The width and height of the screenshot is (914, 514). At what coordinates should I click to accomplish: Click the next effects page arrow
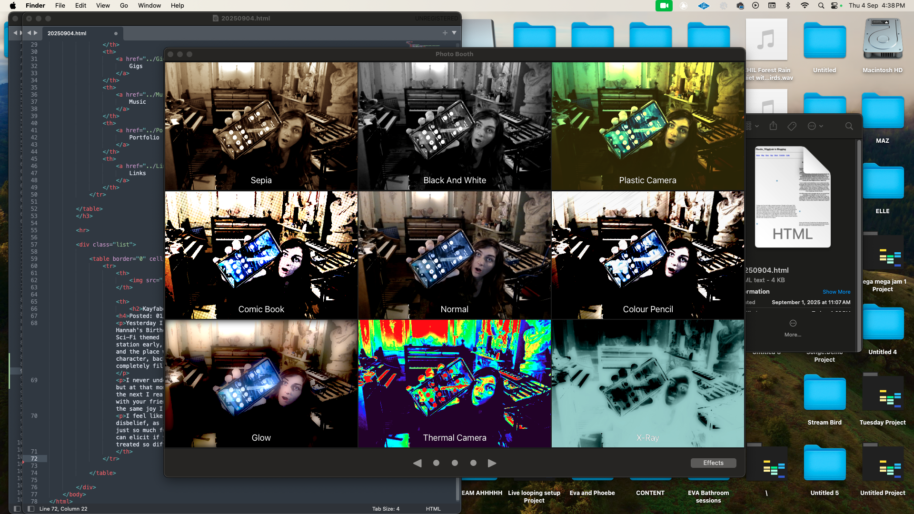click(x=492, y=463)
